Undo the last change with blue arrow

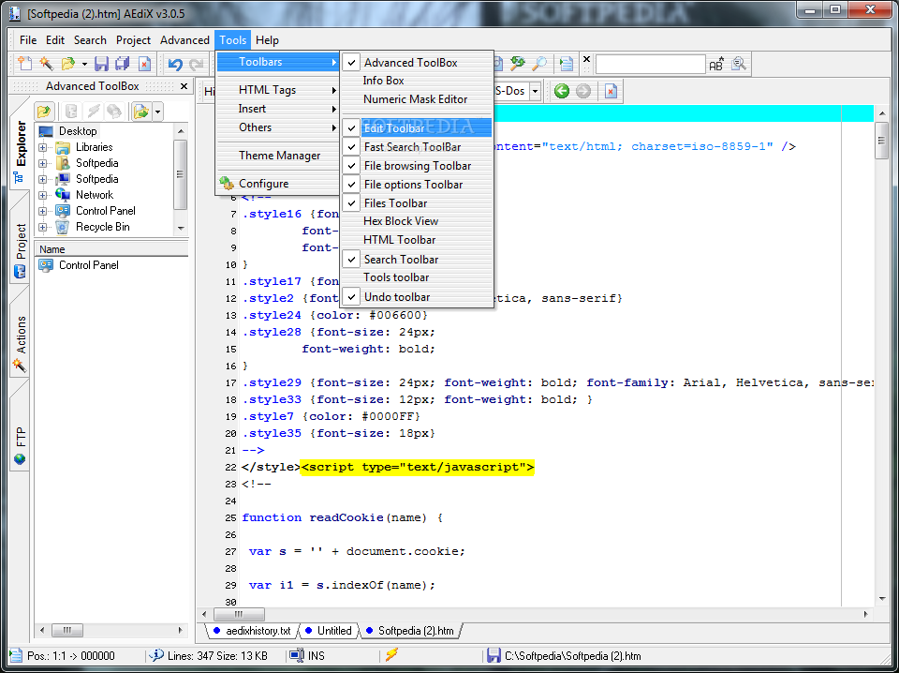coord(175,64)
